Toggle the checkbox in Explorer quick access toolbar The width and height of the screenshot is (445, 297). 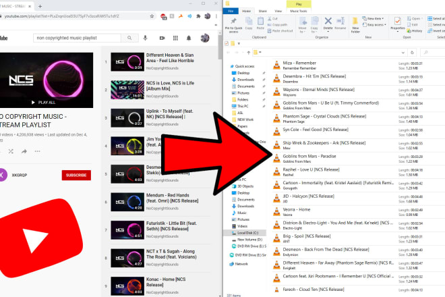point(227,43)
